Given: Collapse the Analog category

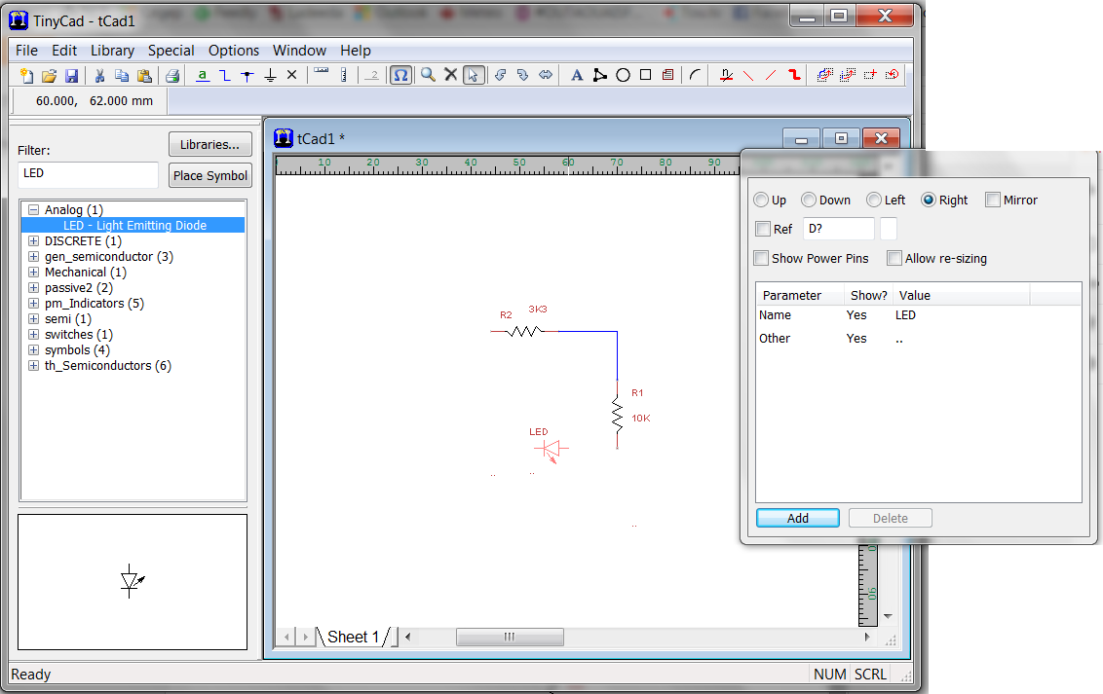Looking at the screenshot, I should point(32,209).
